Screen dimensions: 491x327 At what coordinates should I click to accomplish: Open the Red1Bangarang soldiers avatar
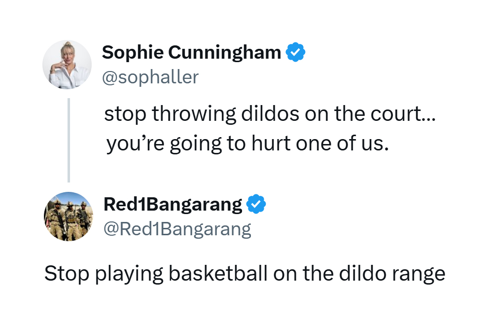click(x=68, y=217)
